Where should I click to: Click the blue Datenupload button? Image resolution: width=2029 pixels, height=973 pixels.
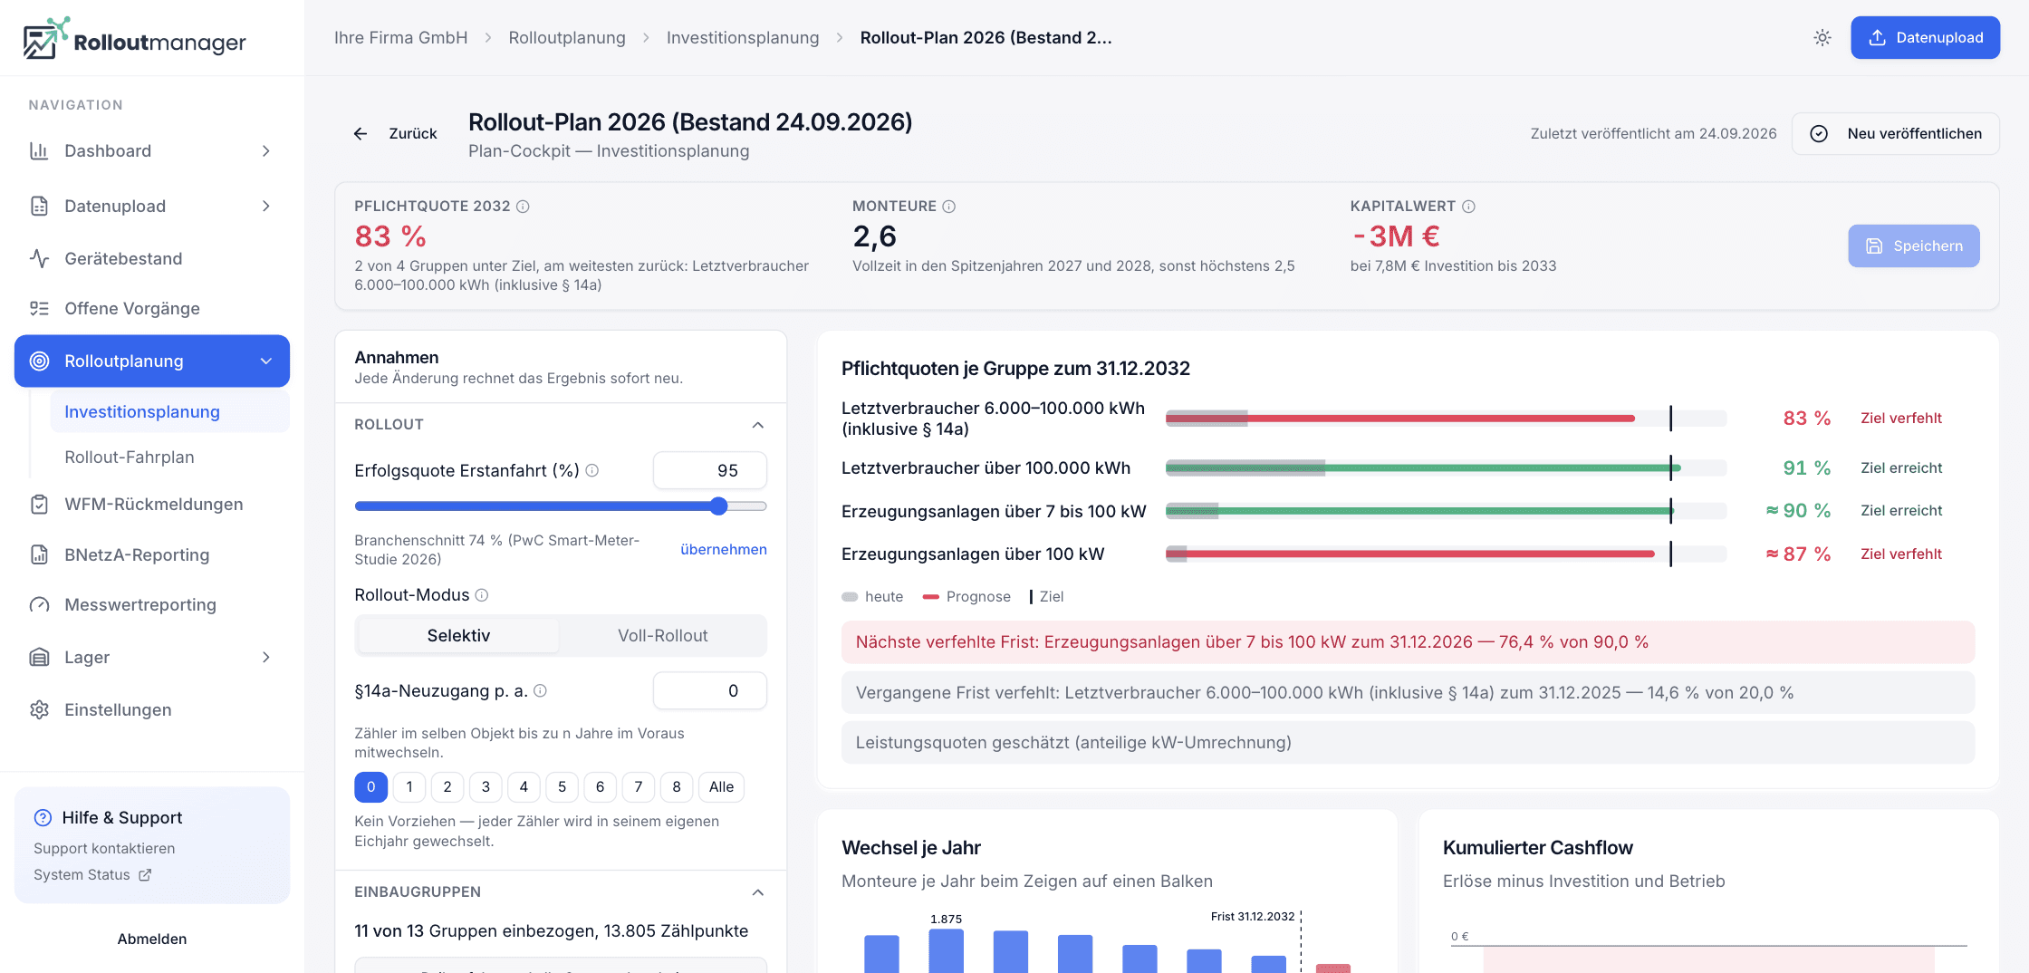pyautogui.click(x=1925, y=37)
